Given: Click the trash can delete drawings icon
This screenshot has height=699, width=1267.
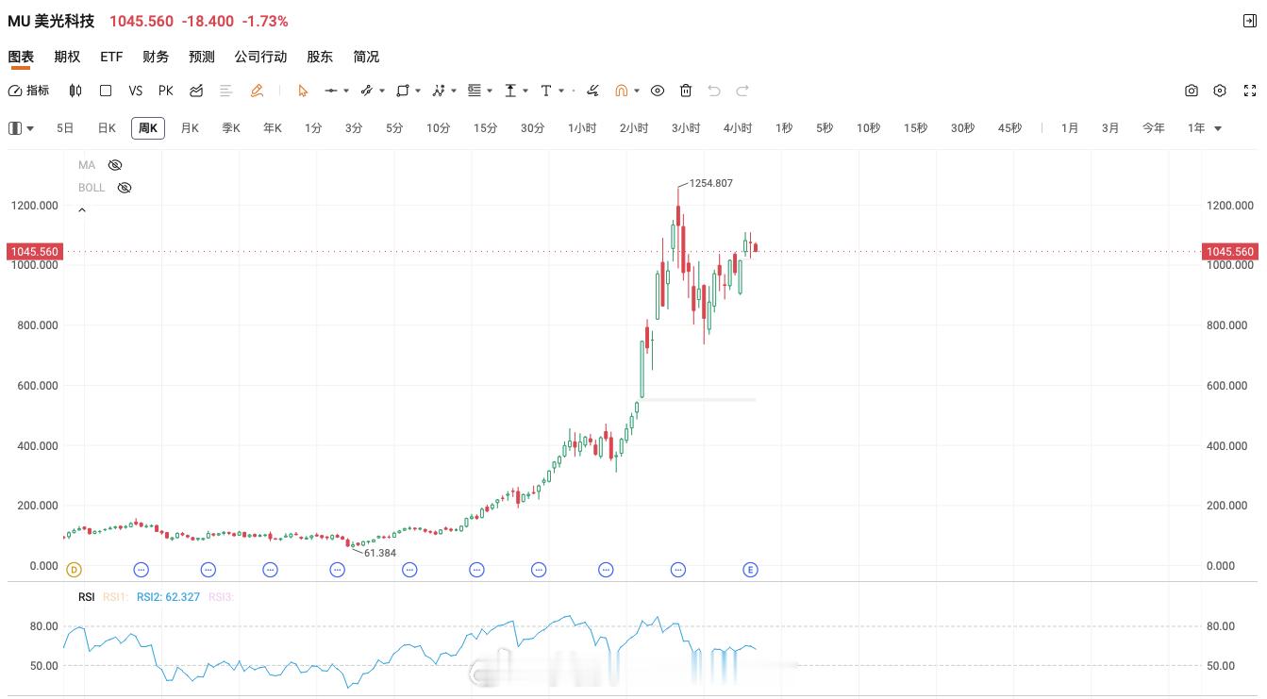Looking at the screenshot, I should coord(686,91).
